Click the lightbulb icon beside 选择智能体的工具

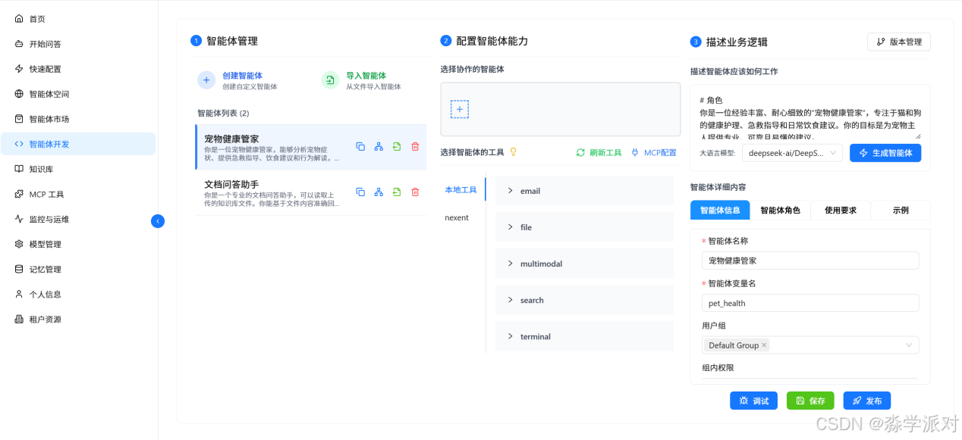[514, 152]
